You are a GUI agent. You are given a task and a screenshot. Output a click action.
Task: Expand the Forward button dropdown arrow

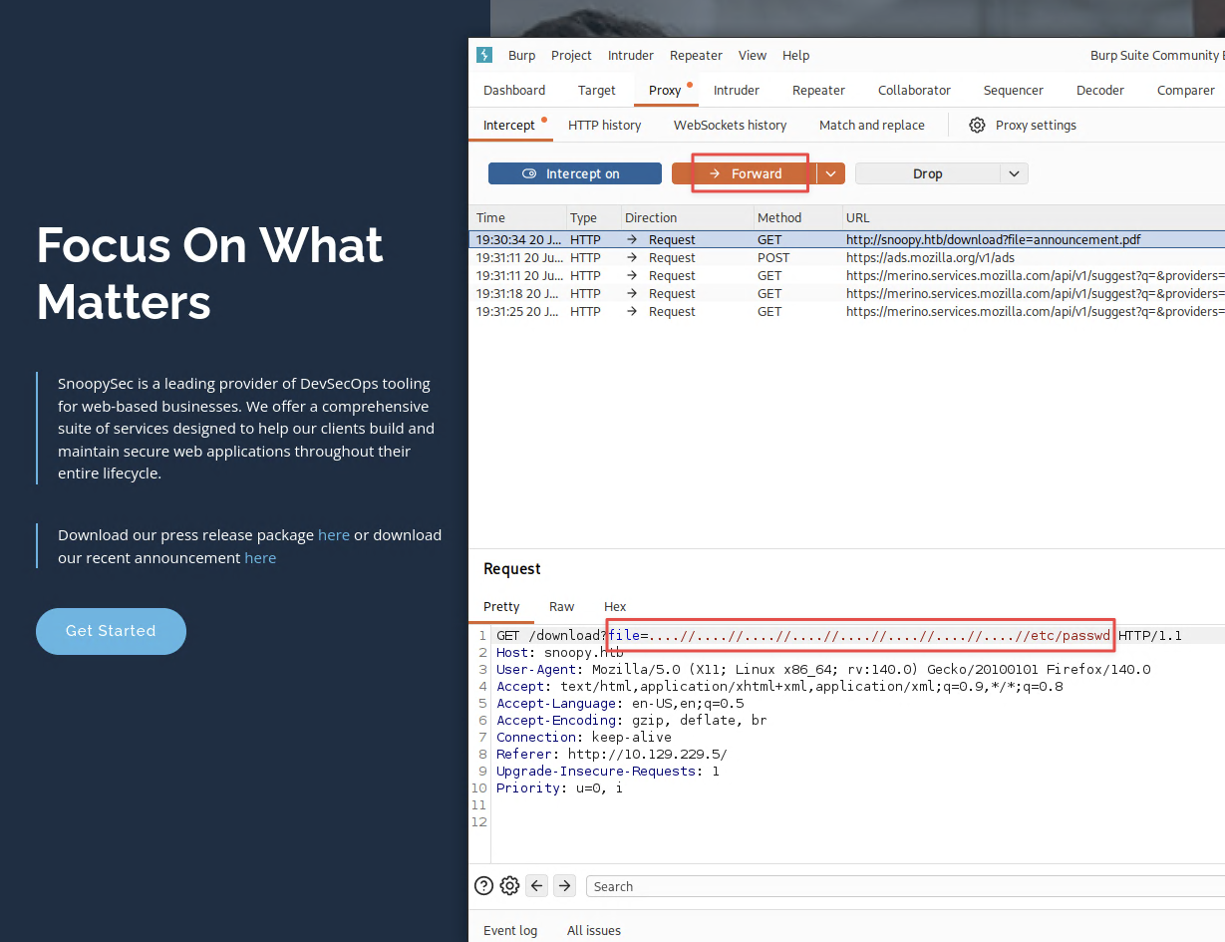click(x=831, y=173)
